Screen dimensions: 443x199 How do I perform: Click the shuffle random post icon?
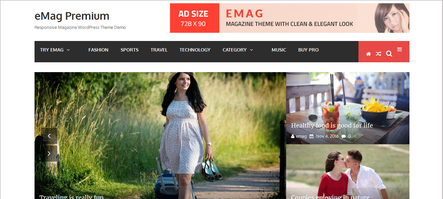tap(379, 54)
